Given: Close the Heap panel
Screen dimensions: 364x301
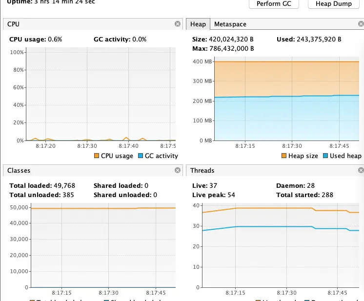Looking at the screenshot, I should pyautogui.click(x=361, y=24).
